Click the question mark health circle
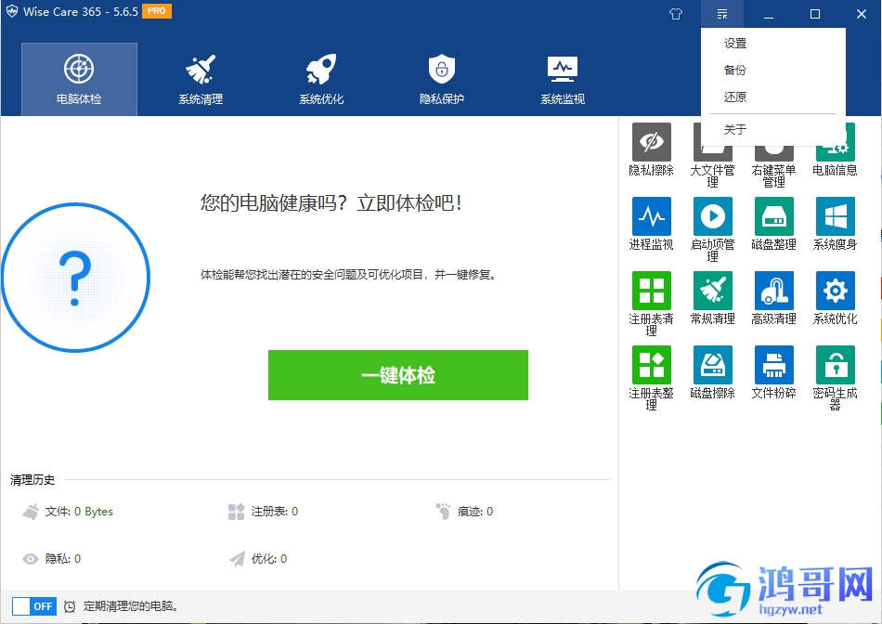The image size is (882, 624). (75, 278)
